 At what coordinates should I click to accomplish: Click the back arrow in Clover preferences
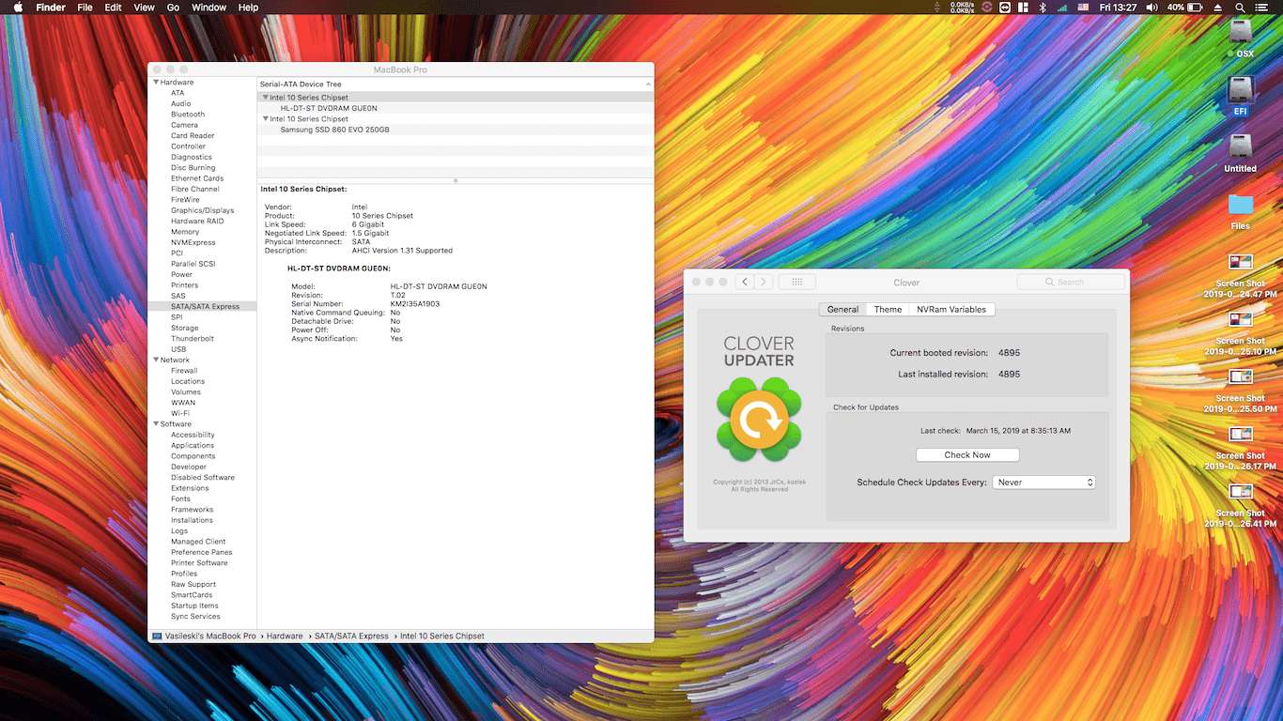(745, 282)
